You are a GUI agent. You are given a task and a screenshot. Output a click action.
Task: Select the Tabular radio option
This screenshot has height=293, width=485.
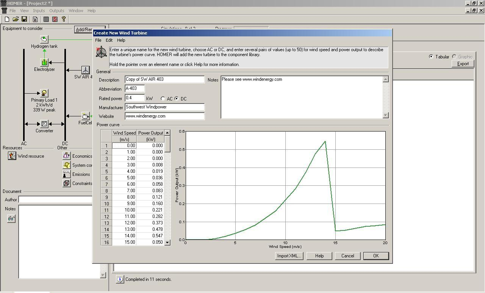[431, 56]
